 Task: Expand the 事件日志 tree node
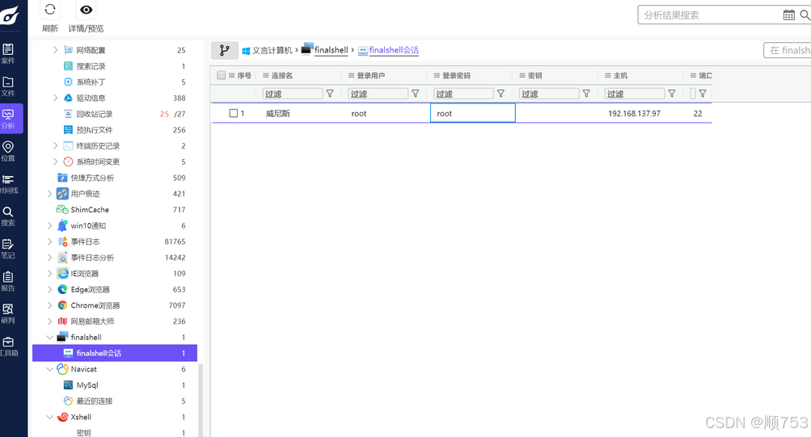click(x=49, y=242)
